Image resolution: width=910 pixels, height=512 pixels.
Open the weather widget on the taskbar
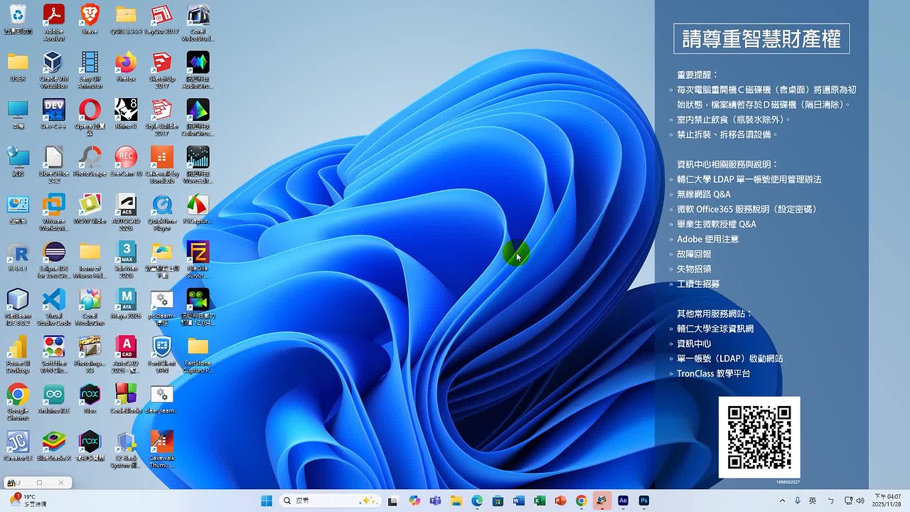25,501
